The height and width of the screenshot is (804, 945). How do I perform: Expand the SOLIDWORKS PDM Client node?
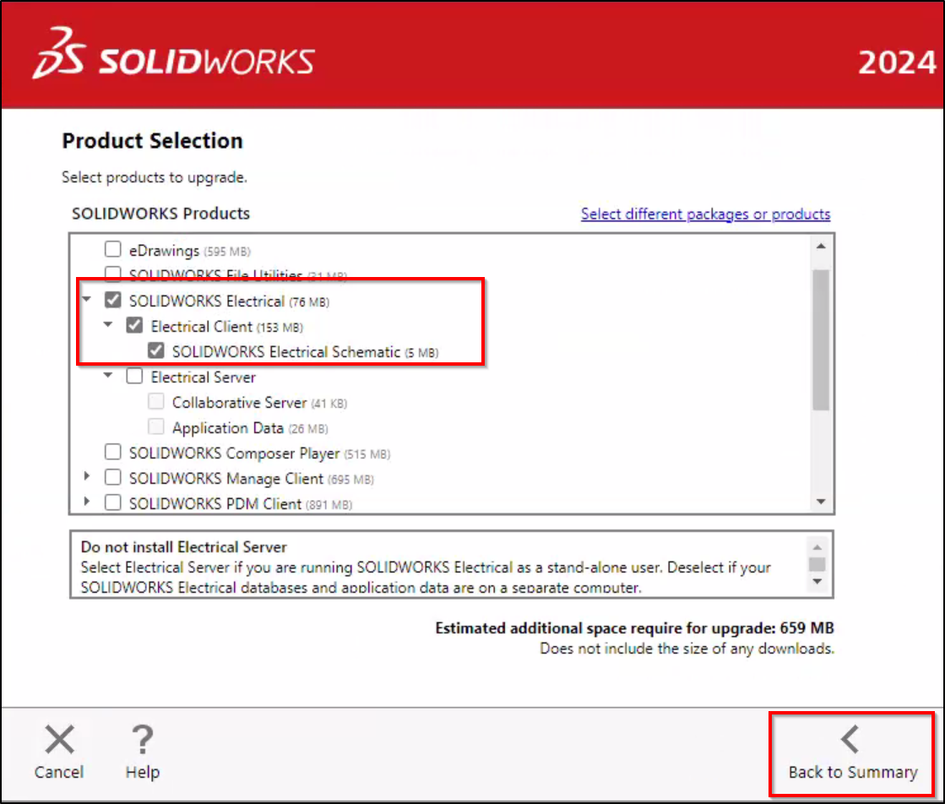[87, 502]
